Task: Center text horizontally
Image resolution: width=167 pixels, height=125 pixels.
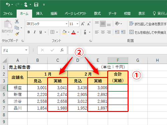Action: pos(103,32)
